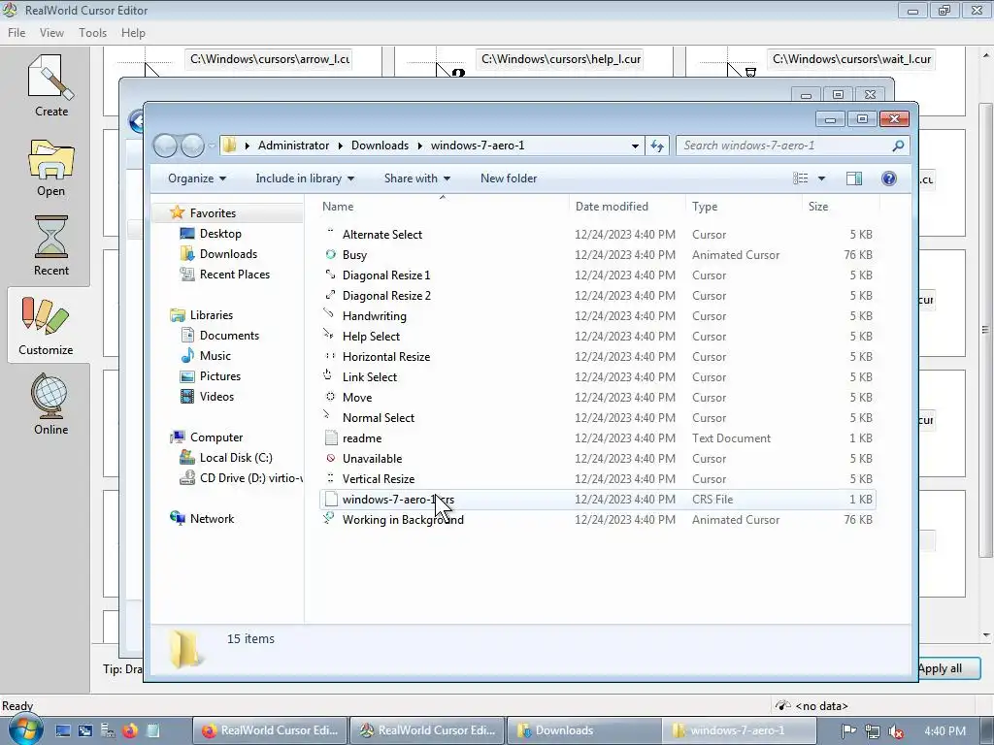This screenshot has width=994, height=745.
Task: Select the Normal Select cursor file
Action: click(x=598, y=417)
